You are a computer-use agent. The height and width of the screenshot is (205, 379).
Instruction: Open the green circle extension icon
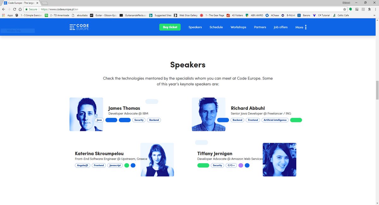point(351,9)
